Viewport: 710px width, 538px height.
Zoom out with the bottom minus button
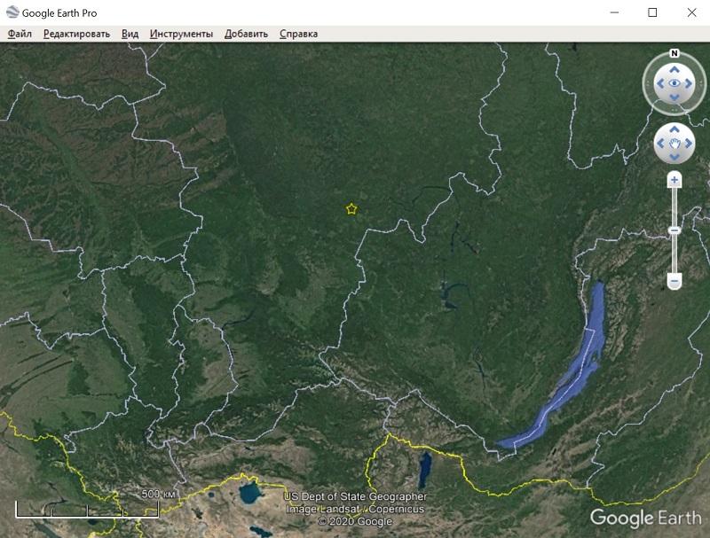tap(674, 281)
